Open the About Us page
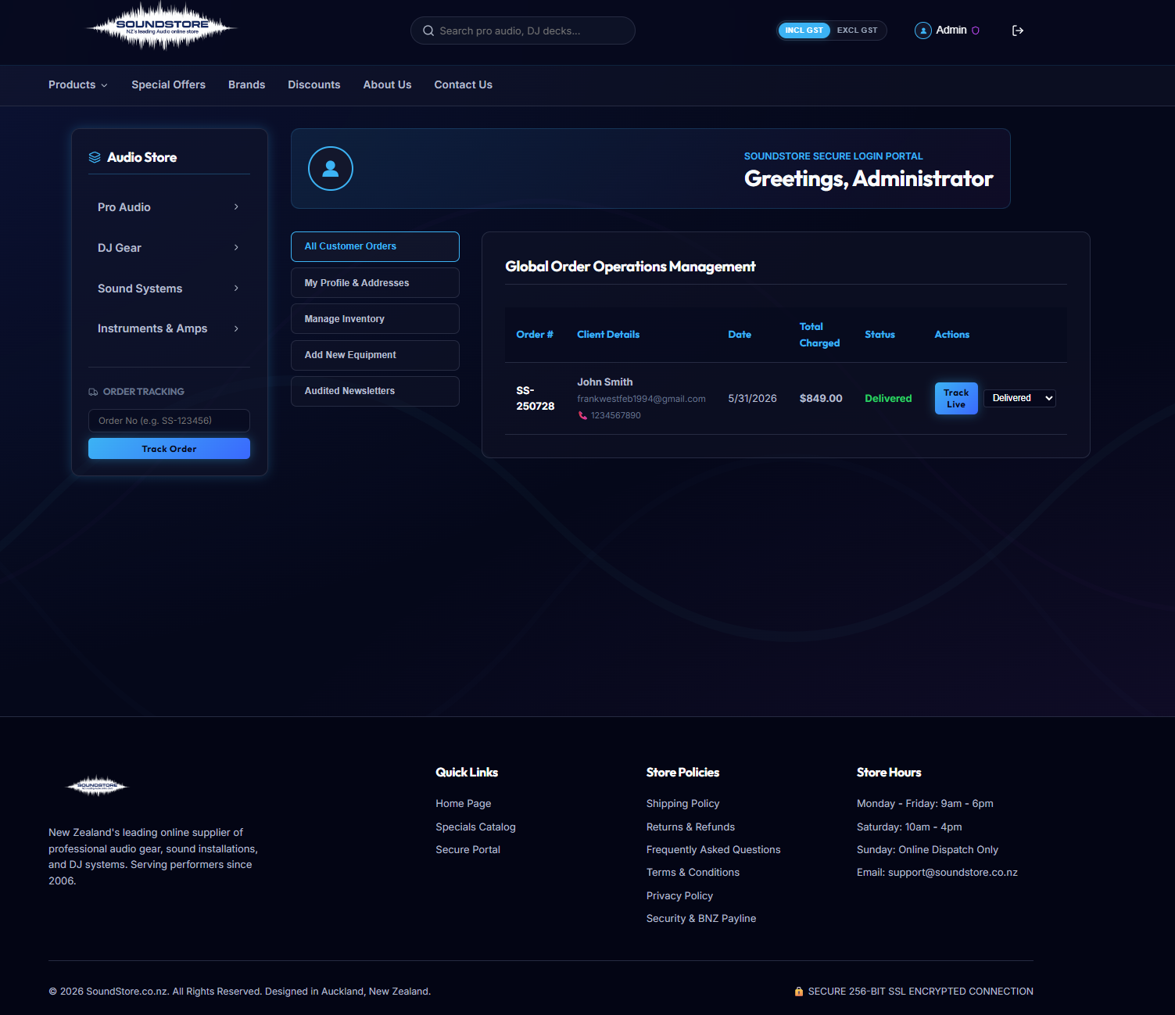1175x1015 pixels. click(387, 84)
